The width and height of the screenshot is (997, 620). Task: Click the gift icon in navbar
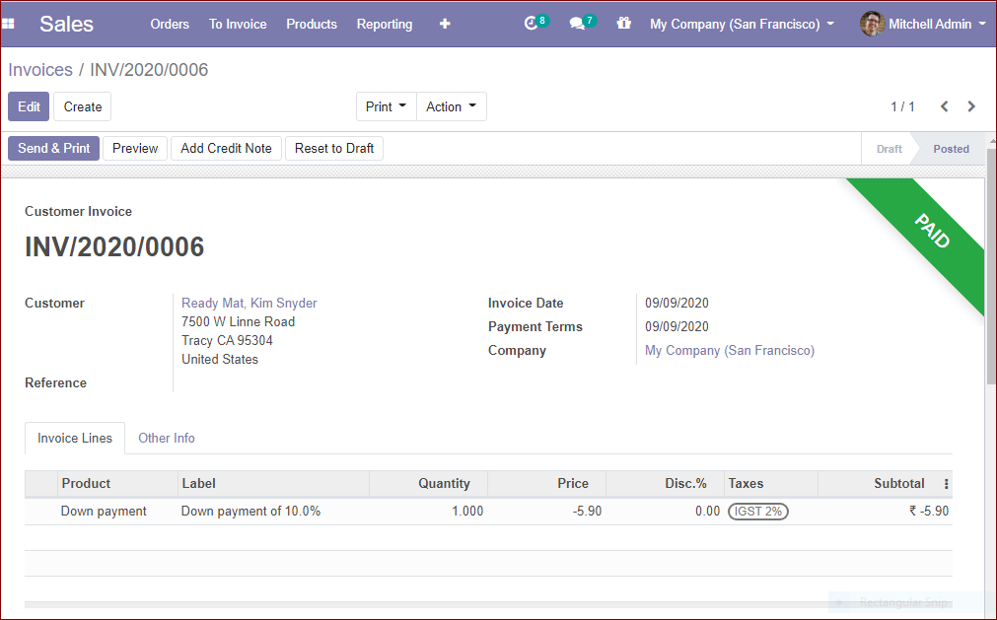click(x=624, y=24)
